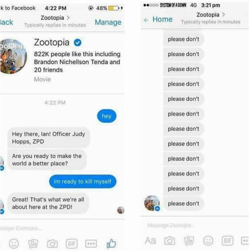Tap the Manage button
The width and height of the screenshot is (249, 251).
tap(108, 22)
